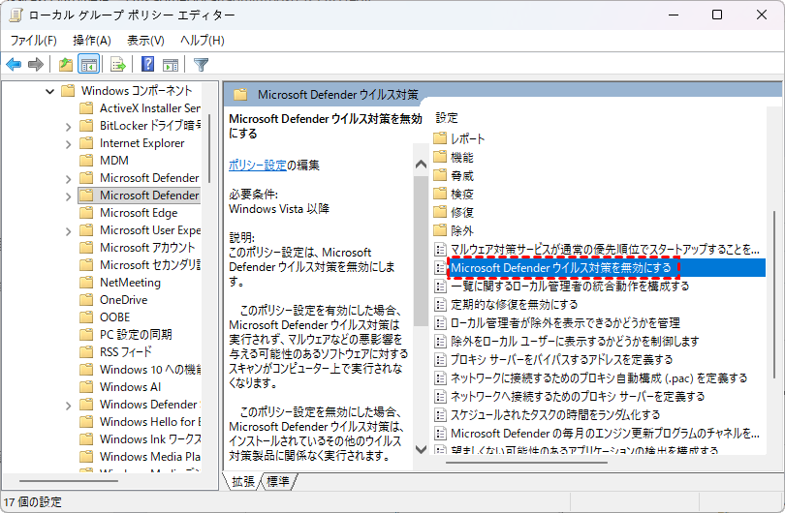Select Microsoft Defender ウイルス対策を無効にする policy
The image size is (785, 513).
click(x=562, y=267)
